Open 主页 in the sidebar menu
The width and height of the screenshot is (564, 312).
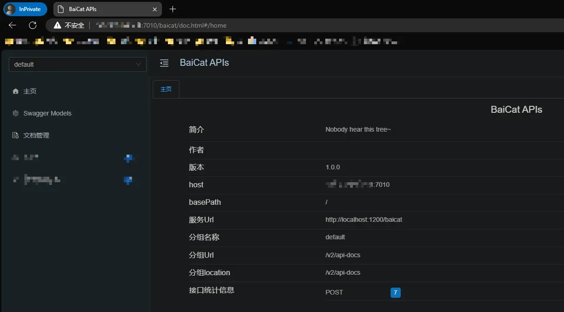point(30,91)
